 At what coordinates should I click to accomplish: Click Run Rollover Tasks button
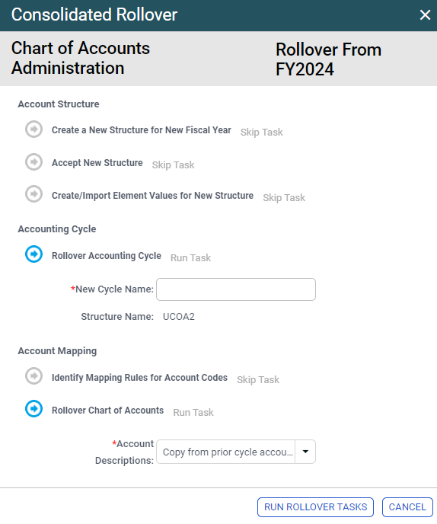coord(315,507)
